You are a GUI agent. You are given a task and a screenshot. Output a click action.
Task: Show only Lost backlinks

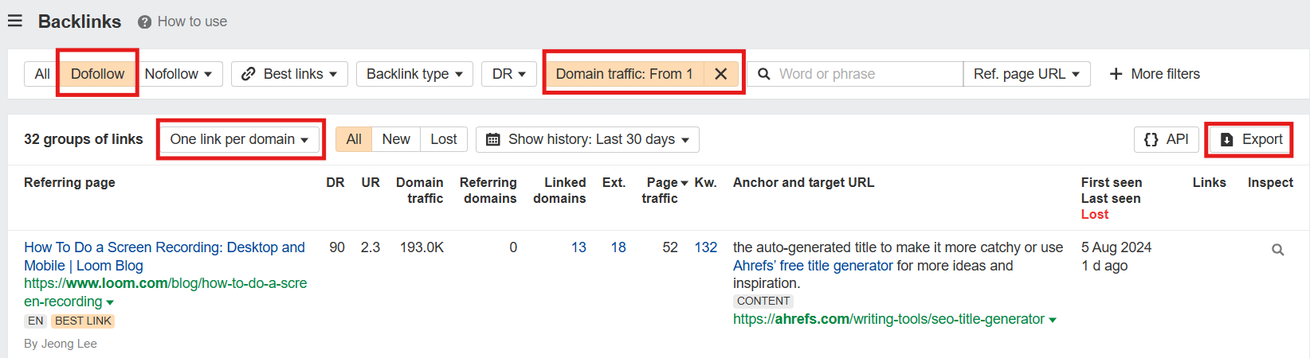tap(443, 139)
